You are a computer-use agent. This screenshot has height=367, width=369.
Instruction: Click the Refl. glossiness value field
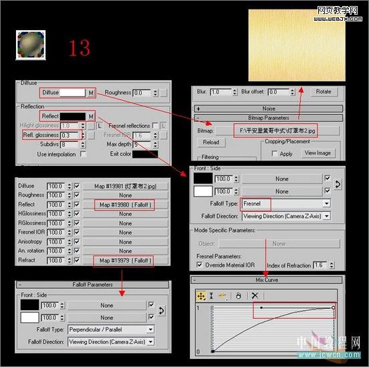[x=70, y=135]
